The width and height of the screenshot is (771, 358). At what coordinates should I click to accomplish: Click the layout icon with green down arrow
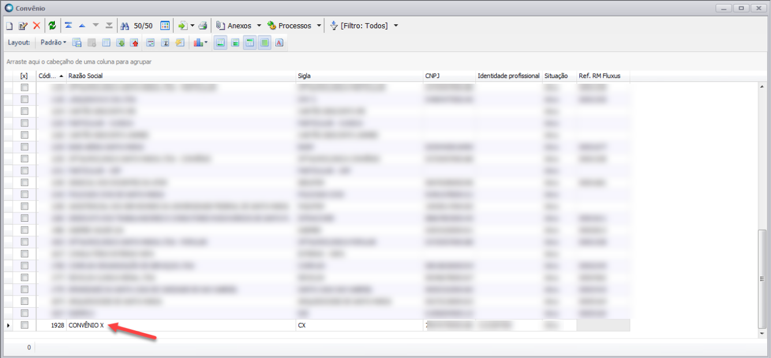point(121,43)
